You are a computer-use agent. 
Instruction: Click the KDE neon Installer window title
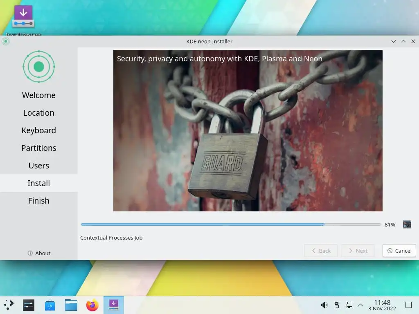tap(209, 41)
